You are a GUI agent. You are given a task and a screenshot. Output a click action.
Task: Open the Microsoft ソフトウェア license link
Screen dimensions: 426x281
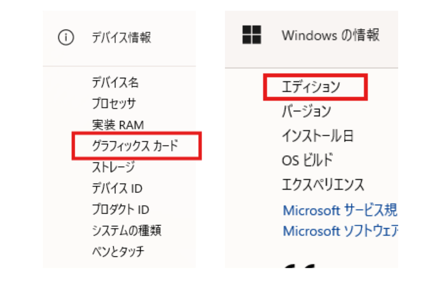click(x=340, y=231)
